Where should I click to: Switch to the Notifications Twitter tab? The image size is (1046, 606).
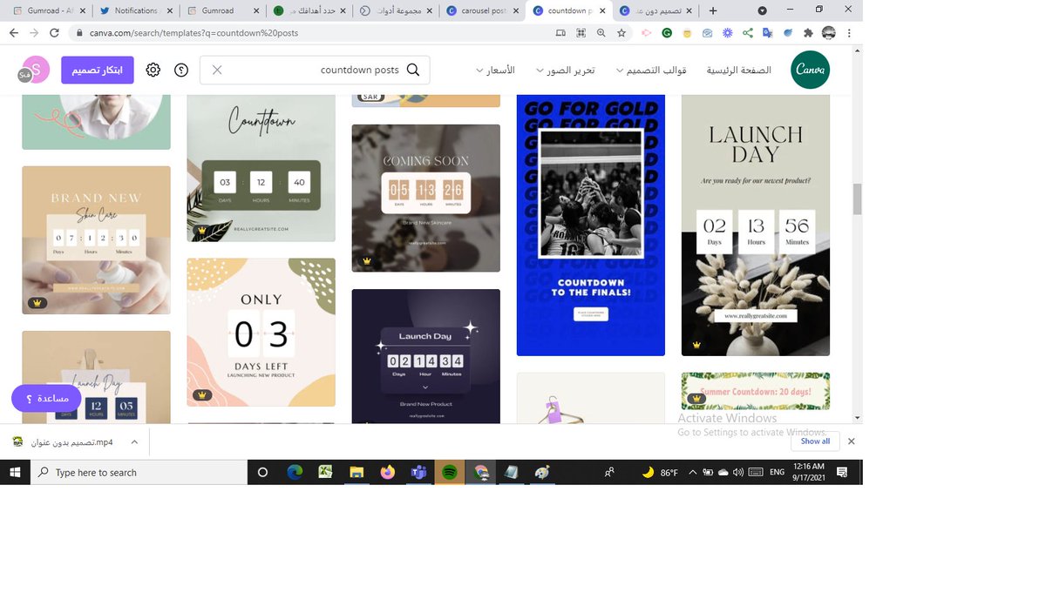point(134,10)
